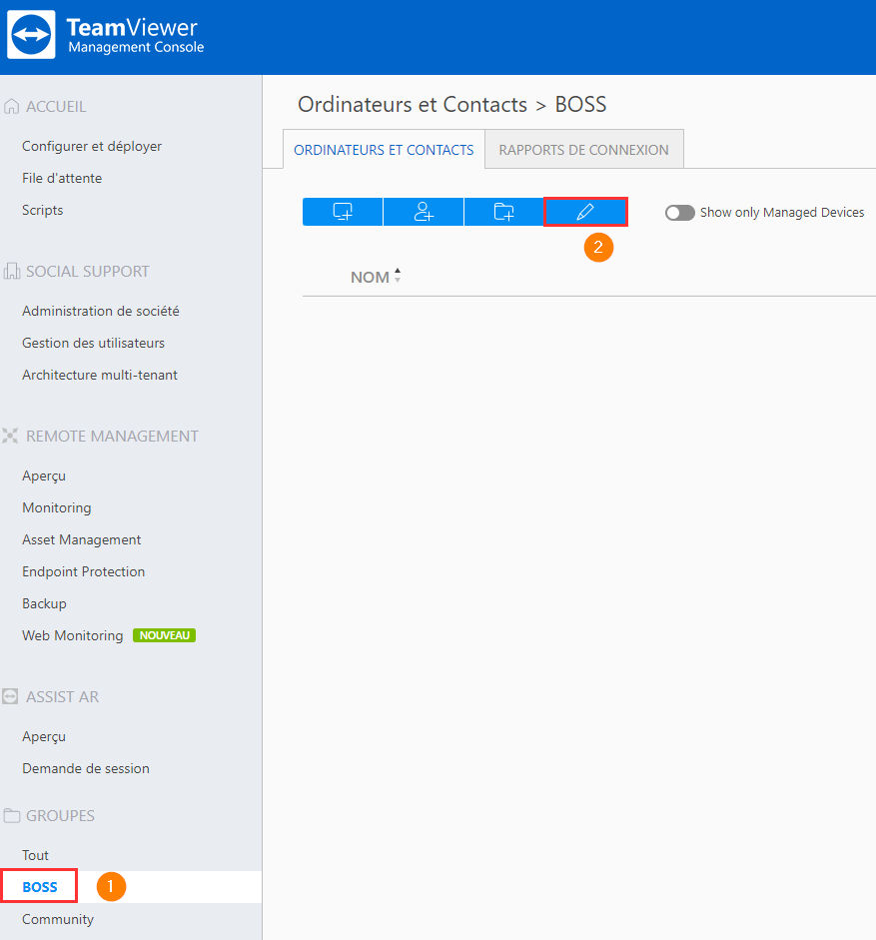Open Asset Management
The image size is (876, 940).
pyautogui.click(x=82, y=539)
